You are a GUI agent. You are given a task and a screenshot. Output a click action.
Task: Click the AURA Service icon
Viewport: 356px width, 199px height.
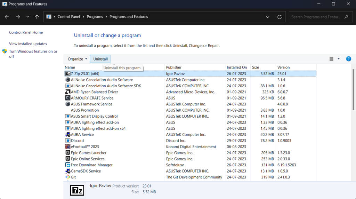tap(68, 135)
